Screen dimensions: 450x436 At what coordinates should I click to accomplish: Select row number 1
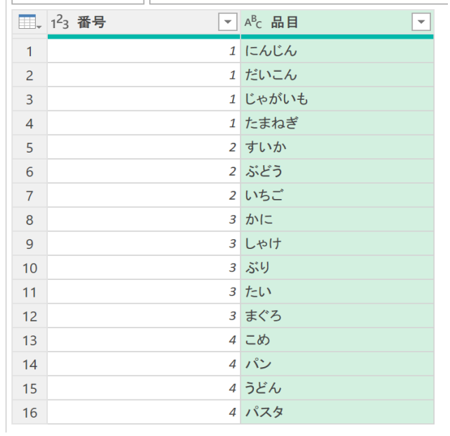pyautogui.click(x=30, y=51)
